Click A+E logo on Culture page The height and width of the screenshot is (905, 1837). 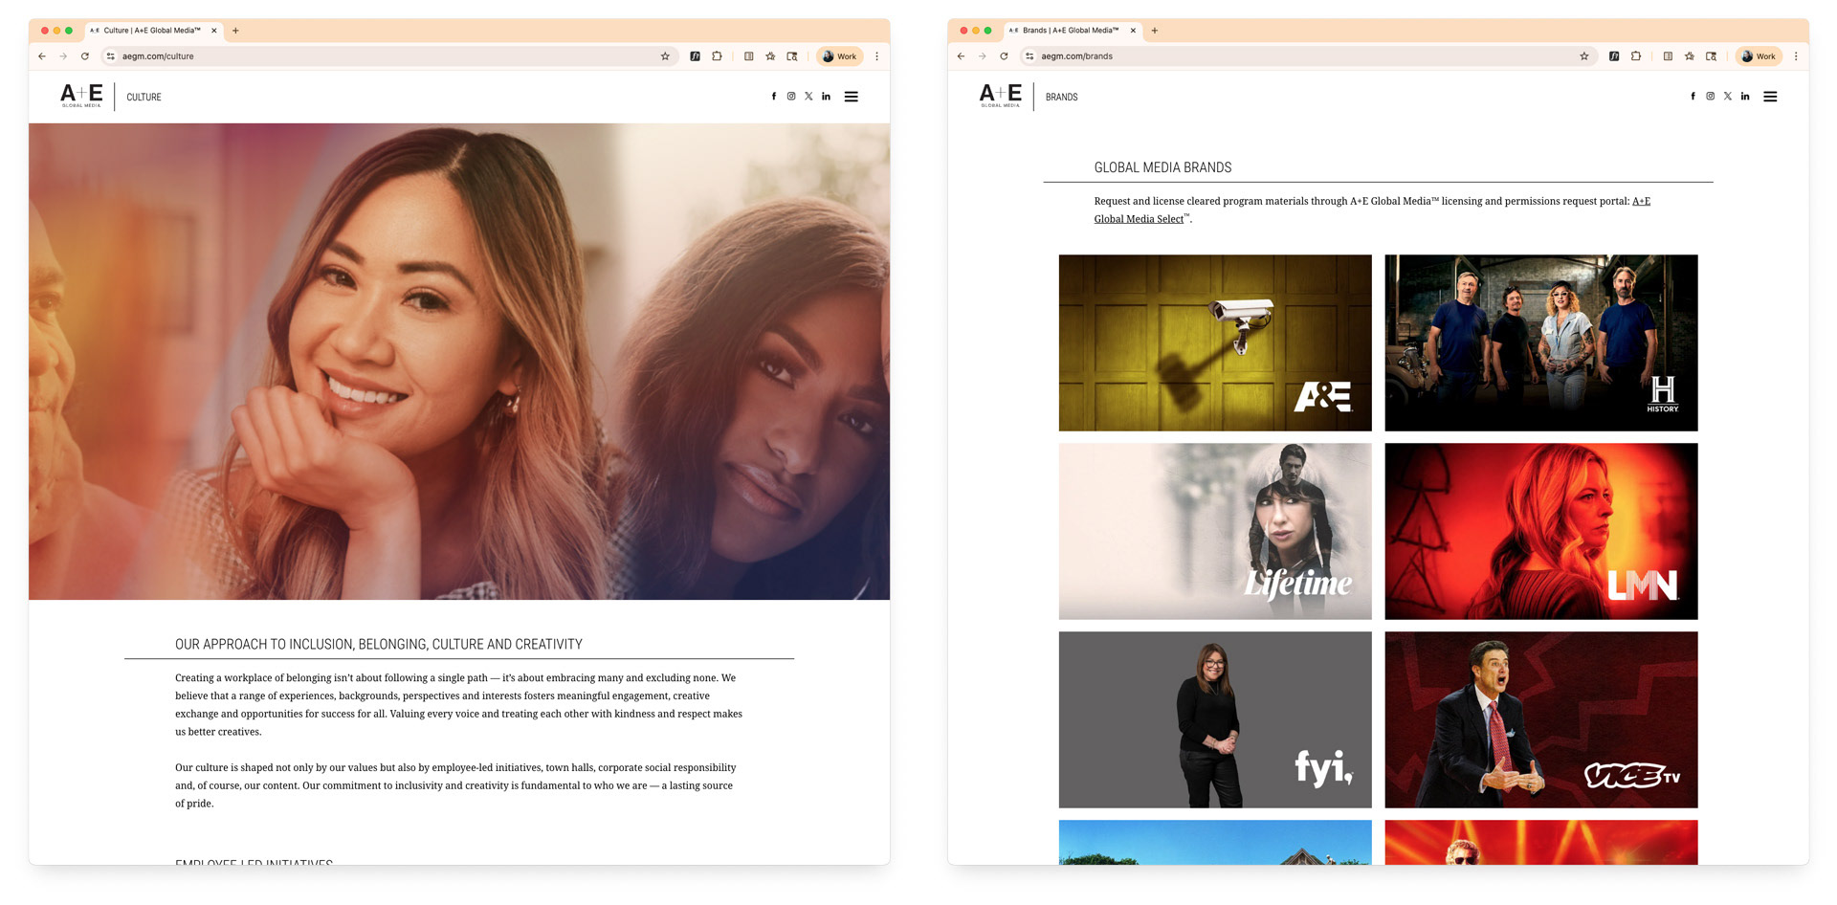81,96
